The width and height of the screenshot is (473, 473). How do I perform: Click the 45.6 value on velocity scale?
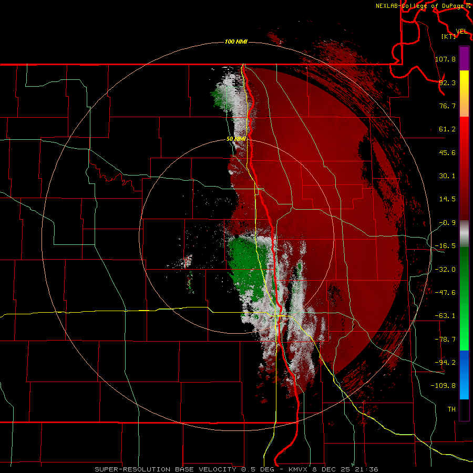(x=447, y=152)
